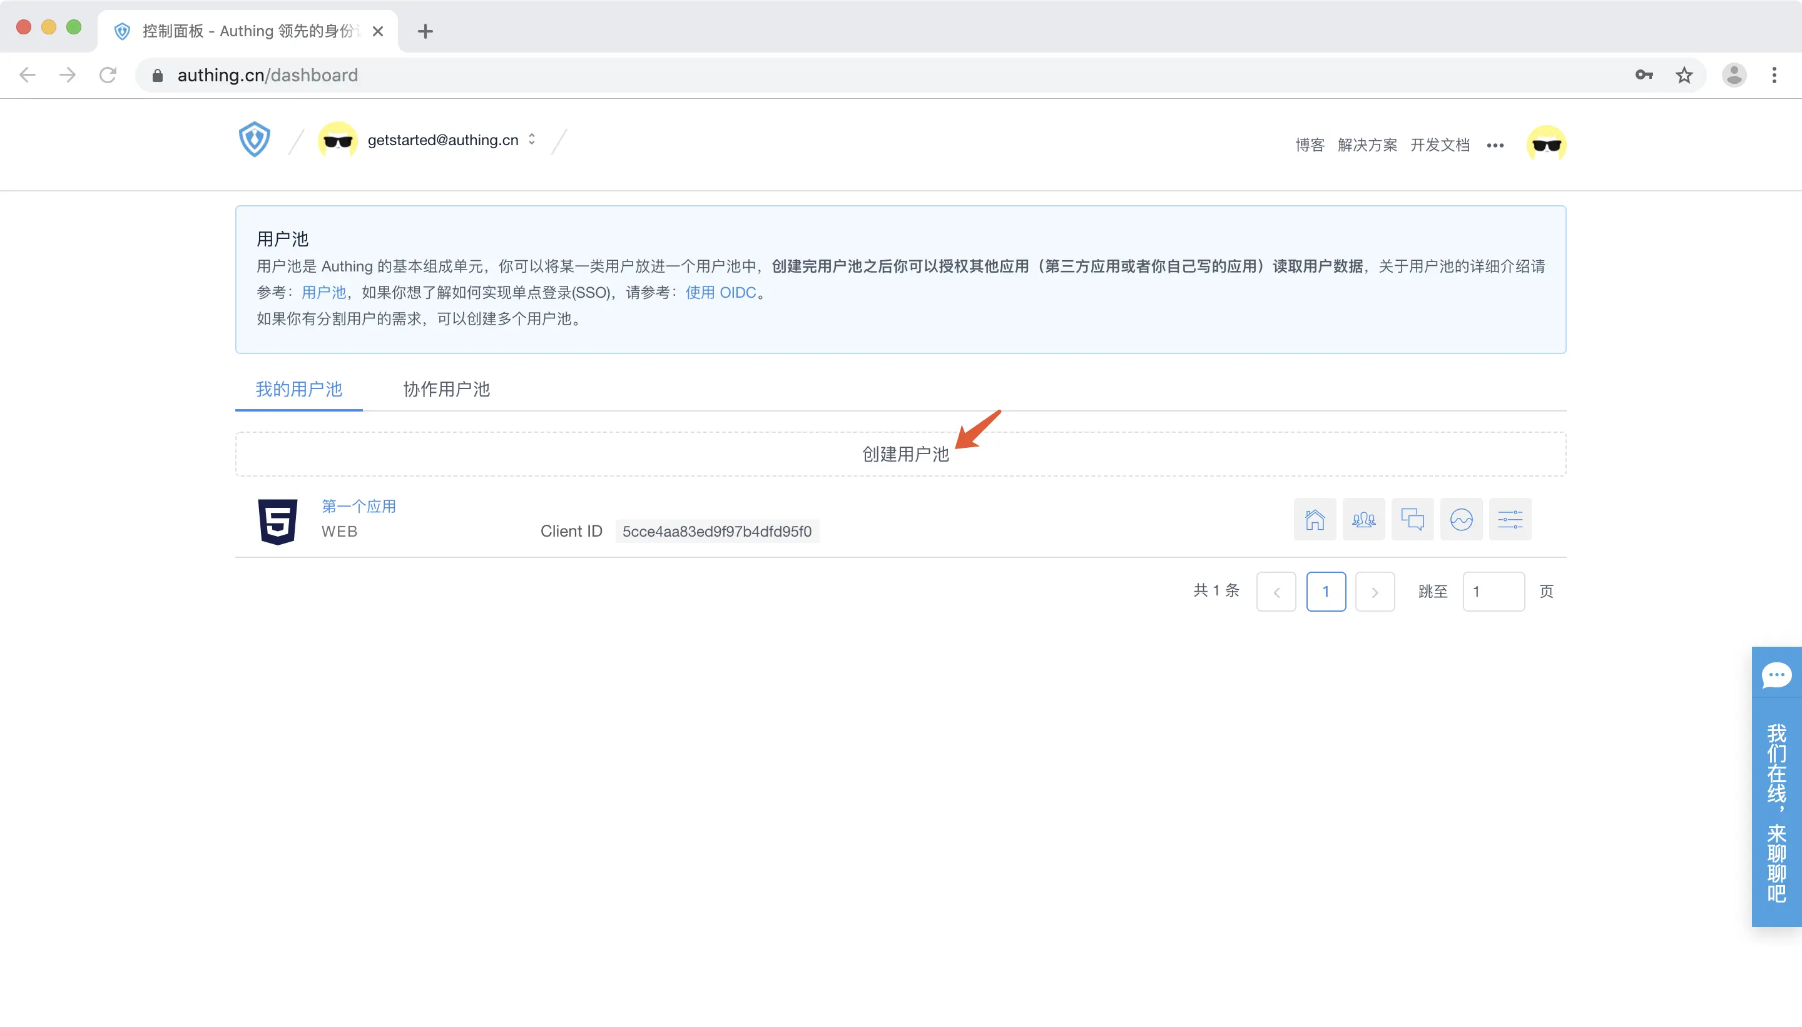Click the message windows icon in app row
This screenshot has height=1027, width=1802.
(x=1412, y=519)
